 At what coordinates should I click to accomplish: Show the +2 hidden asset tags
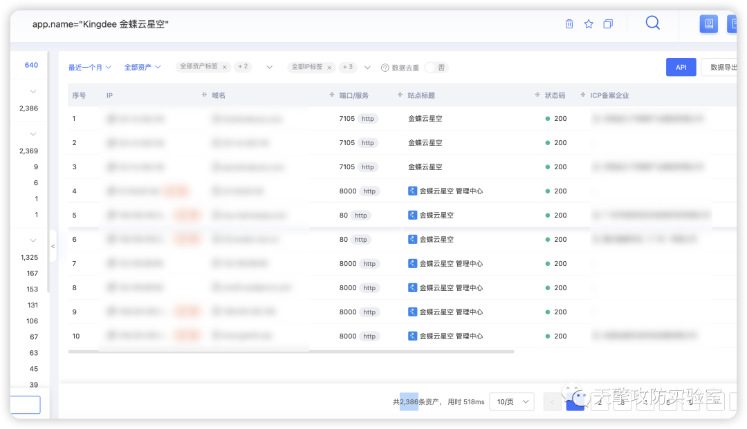click(243, 67)
